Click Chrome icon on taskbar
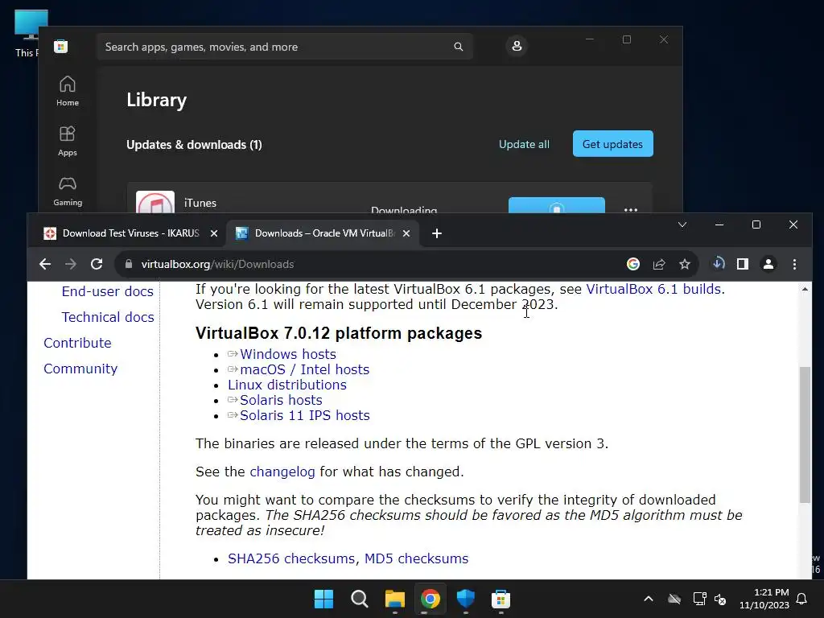Image resolution: width=824 pixels, height=618 pixels. pyautogui.click(x=430, y=599)
